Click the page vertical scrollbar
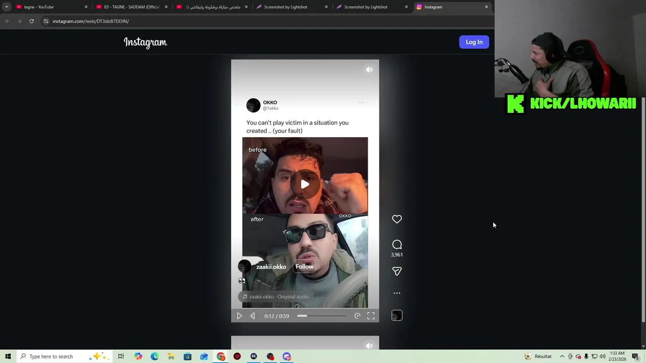Image resolution: width=646 pixels, height=363 pixels. pos(643,210)
